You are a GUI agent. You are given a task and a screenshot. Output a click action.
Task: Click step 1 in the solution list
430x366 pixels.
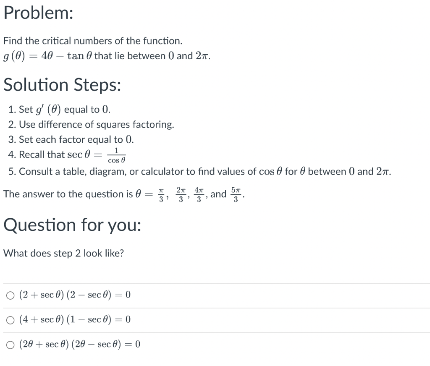[59, 109]
